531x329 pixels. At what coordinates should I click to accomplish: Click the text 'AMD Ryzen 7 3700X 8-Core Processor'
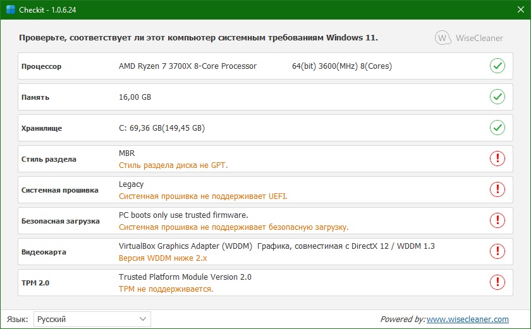[x=188, y=66]
